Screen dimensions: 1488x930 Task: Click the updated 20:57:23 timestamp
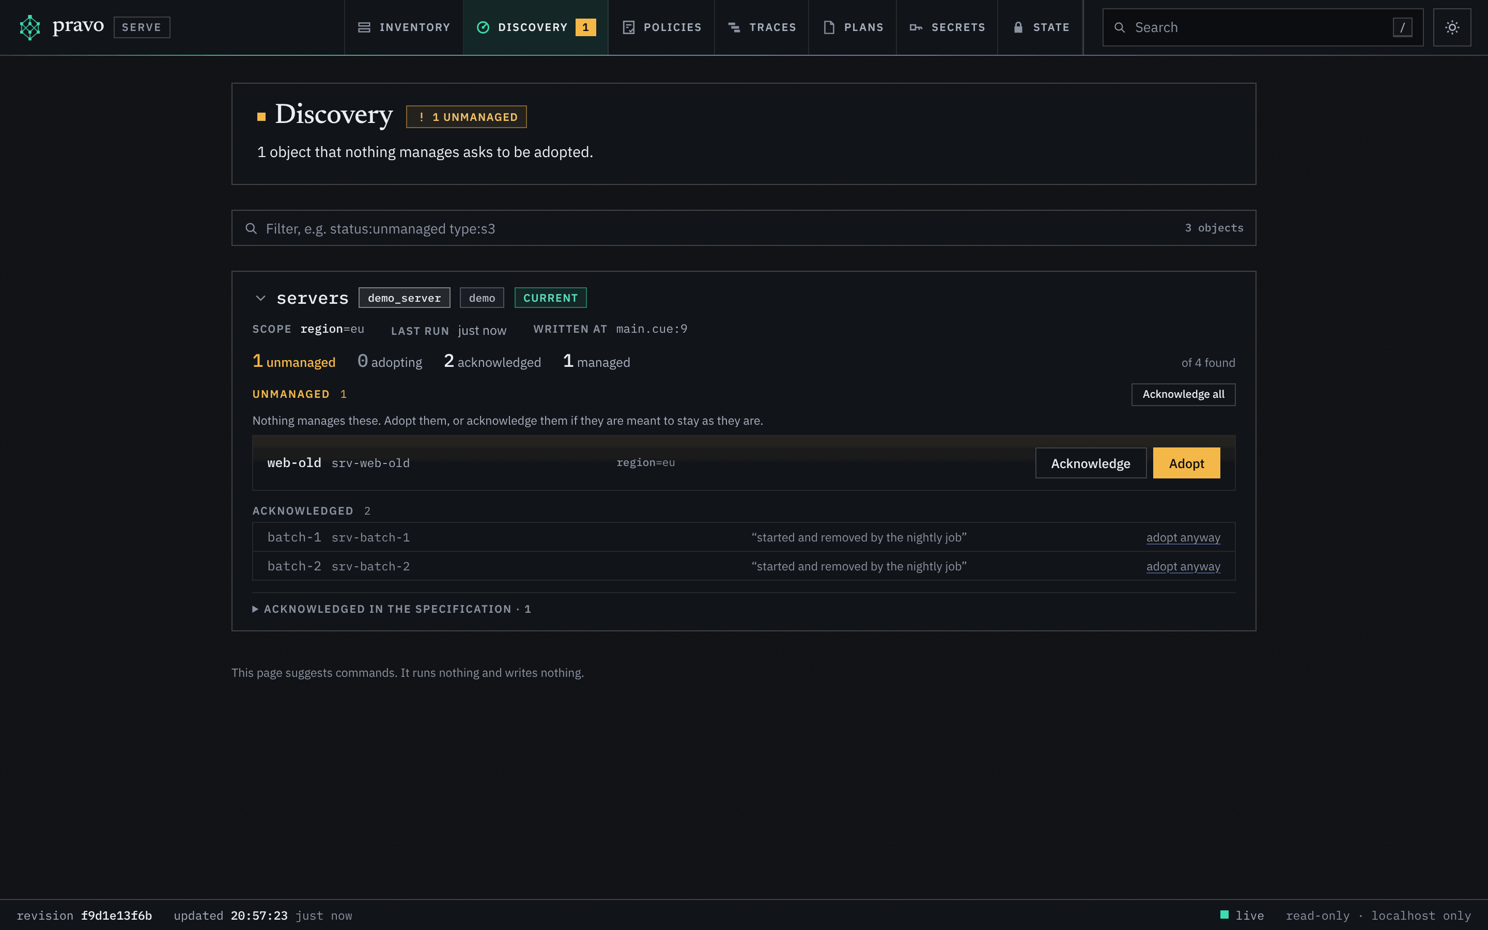(x=230, y=915)
